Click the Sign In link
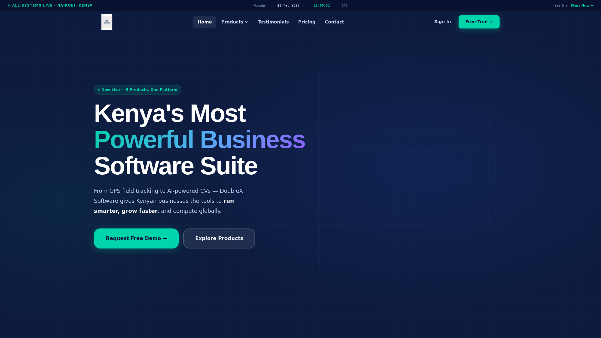Screen dimensions: 601x338 click(x=443, y=22)
